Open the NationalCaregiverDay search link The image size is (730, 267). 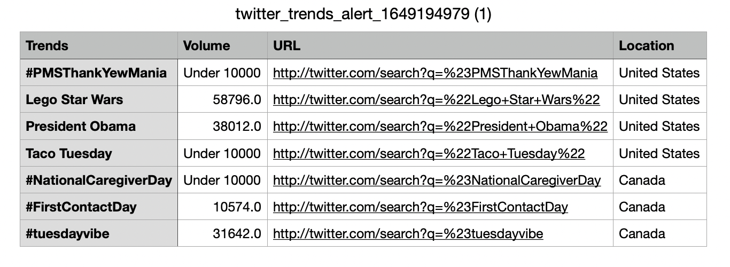(x=437, y=180)
